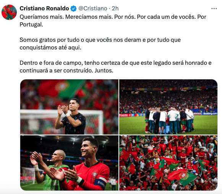Click the blue verified badge icon
This screenshot has height=194, width=222.
[73, 8]
